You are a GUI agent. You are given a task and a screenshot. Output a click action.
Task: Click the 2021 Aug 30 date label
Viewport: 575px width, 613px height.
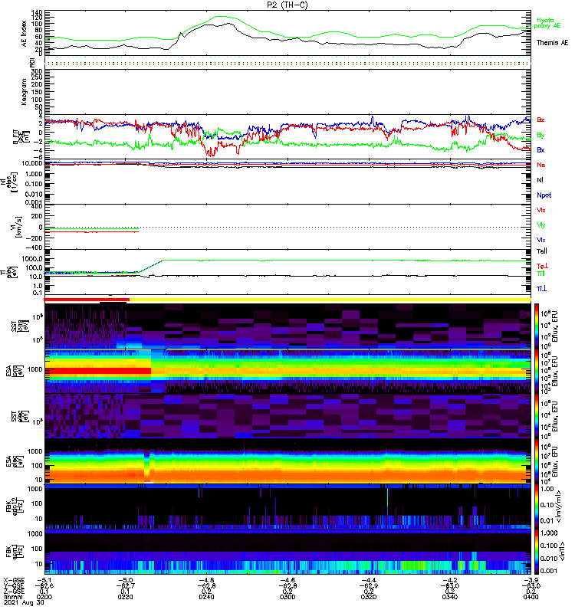(x=24, y=602)
